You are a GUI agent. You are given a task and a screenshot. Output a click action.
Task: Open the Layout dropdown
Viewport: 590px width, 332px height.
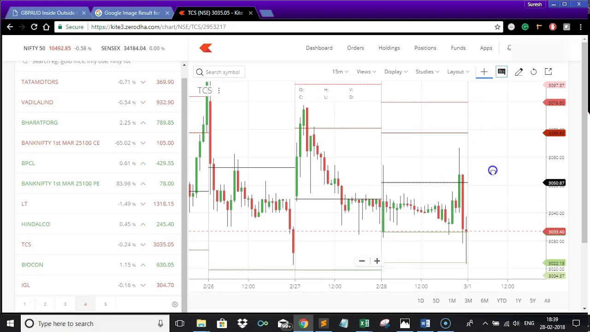tap(458, 71)
